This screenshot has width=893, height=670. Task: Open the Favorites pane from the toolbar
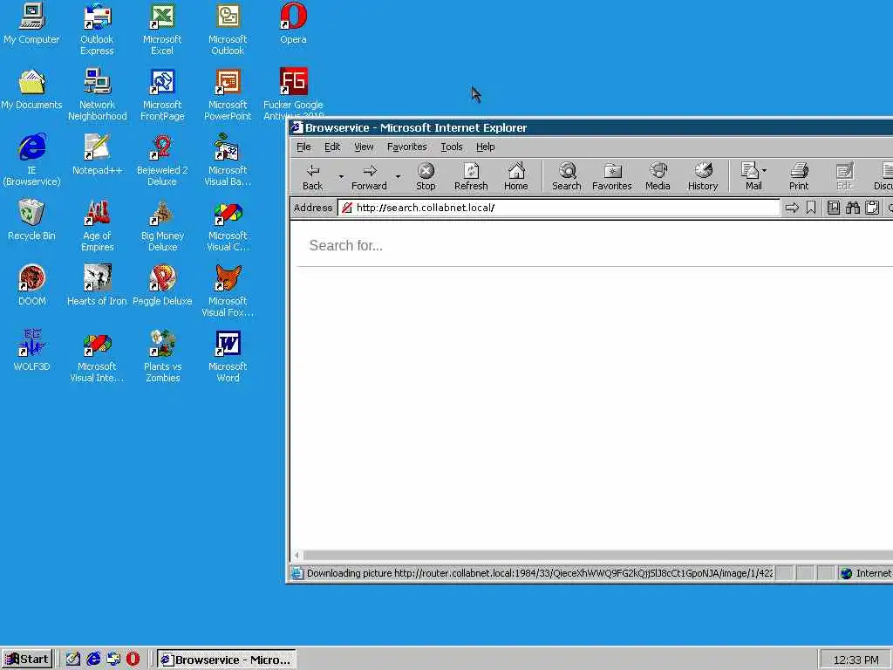coord(612,176)
